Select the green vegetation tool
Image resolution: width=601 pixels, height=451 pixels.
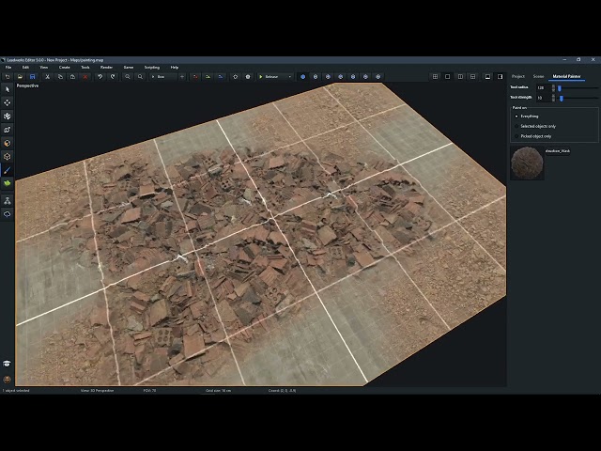coord(7,184)
